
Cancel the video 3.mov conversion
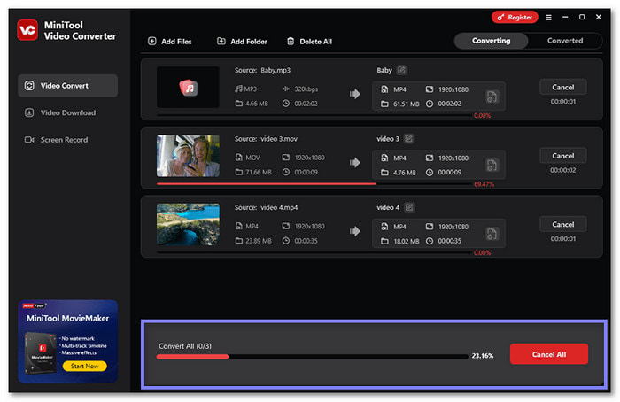pyautogui.click(x=563, y=156)
